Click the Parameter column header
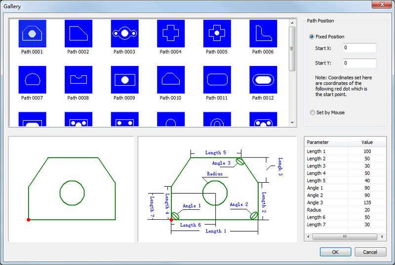 click(x=326, y=142)
